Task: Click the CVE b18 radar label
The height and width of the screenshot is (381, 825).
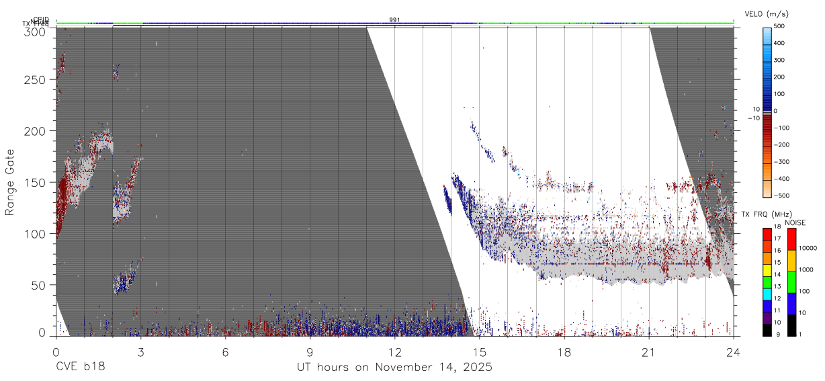Action: coord(80,367)
